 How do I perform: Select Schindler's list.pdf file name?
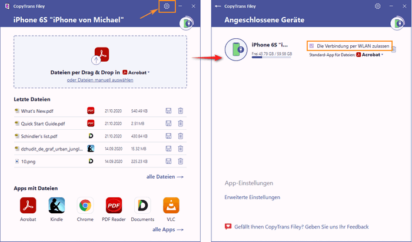coord(39,136)
